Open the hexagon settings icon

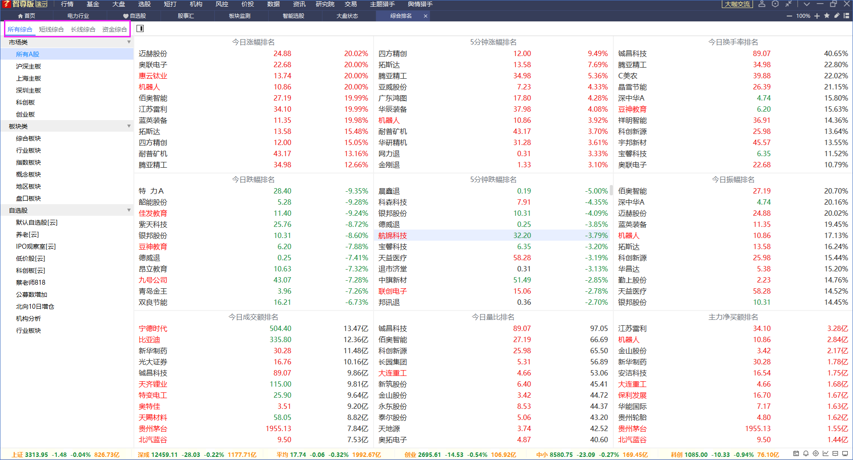pyautogui.click(x=775, y=4)
